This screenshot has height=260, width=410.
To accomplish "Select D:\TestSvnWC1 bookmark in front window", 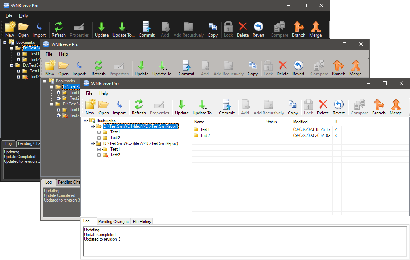I will (x=140, y=126).
